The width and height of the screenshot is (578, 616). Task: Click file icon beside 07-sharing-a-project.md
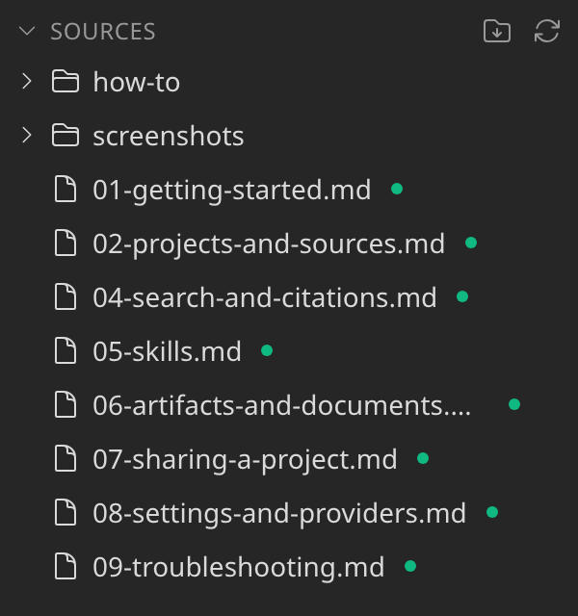(x=66, y=458)
